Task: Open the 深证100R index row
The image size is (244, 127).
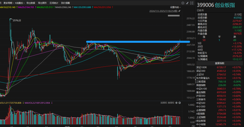Action: click(219, 67)
